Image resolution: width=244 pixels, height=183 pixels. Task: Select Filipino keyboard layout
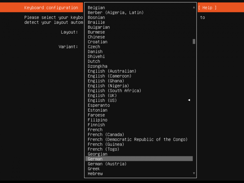click(139, 120)
